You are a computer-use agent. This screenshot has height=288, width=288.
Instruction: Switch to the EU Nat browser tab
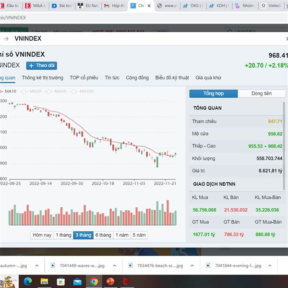88,6
